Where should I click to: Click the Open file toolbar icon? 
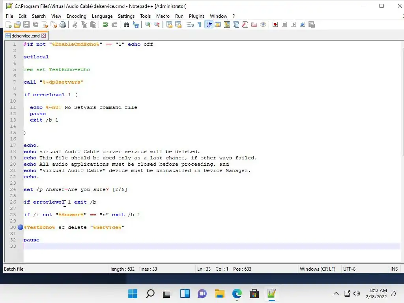[x=17, y=24]
